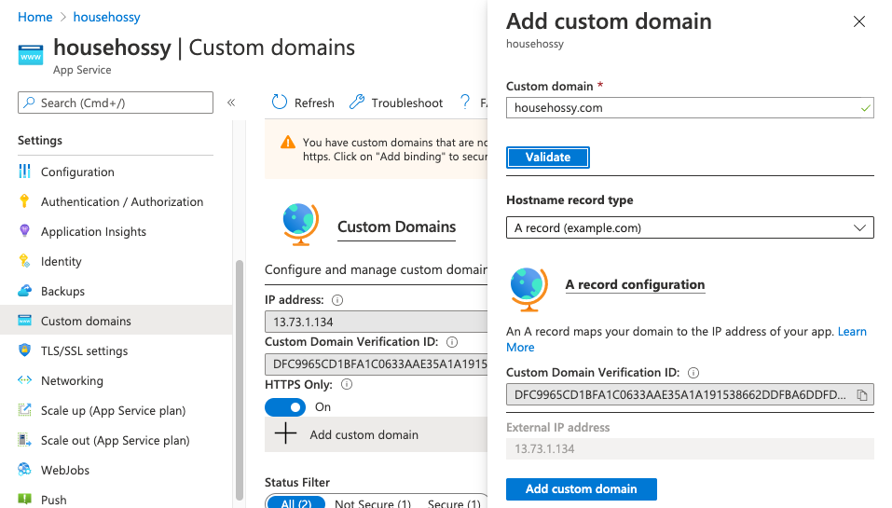Click the Custom domain input field
The width and height of the screenshot is (892, 508).
[690, 107]
